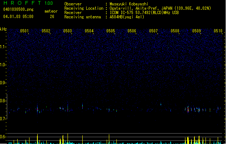
Task: Click the 0.7 frequency axis label
Action: point(3,119)
